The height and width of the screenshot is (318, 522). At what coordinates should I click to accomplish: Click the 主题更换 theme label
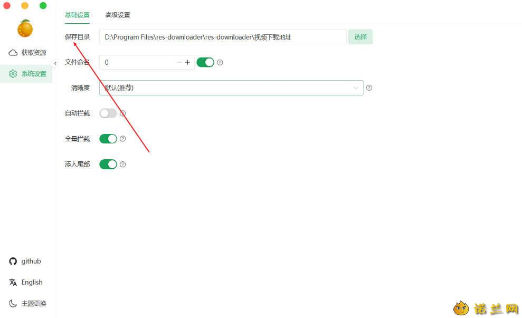pyautogui.click(x=34, y=303)
